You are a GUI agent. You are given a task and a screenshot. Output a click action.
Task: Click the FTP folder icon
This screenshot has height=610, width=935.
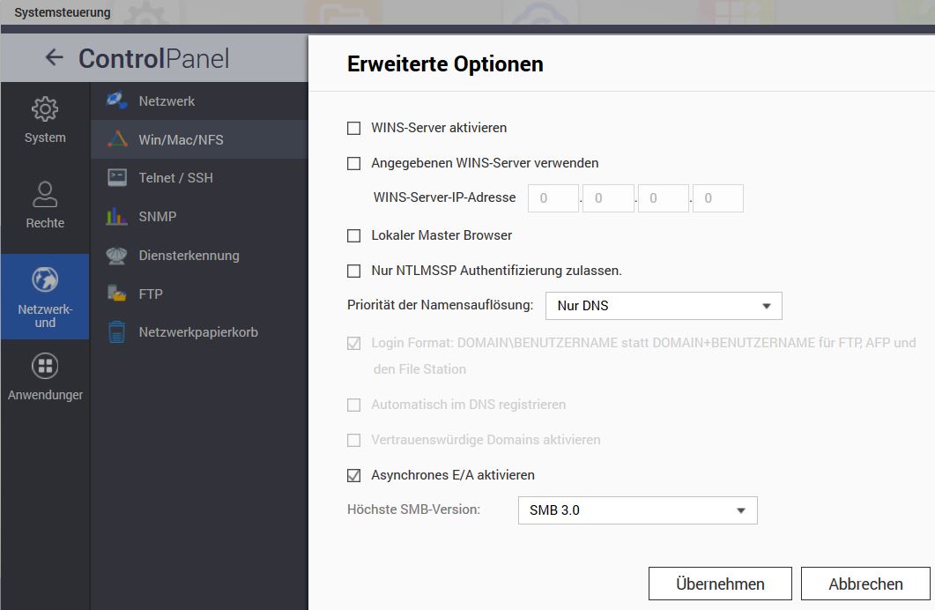coord(117,294)
